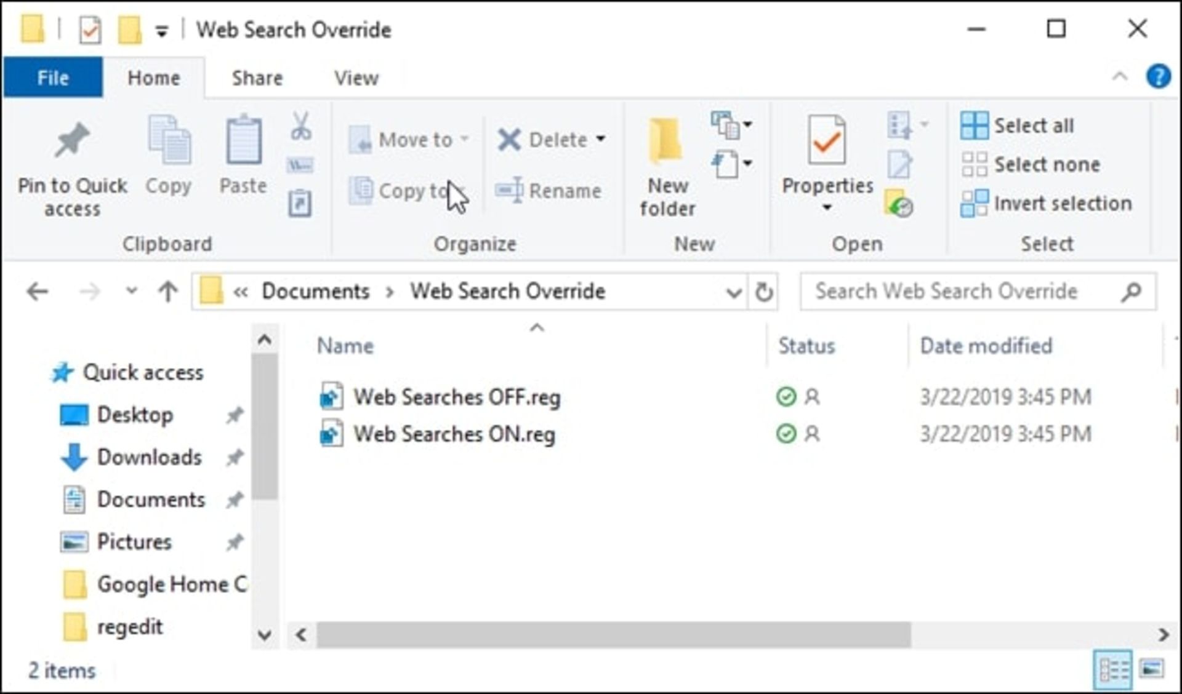The height and width of the screenshot is (694, 1182).
Task: Select the Web Searches OFF.reg file
Action: (x=456, y=397)
